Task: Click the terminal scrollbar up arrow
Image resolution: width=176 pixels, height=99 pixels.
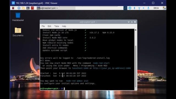Action: pos(136,30)
